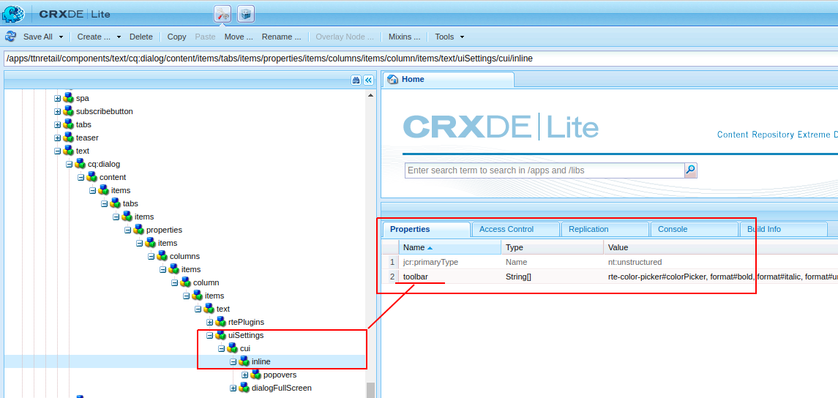The image size is (838, 398).
Task: Click the popovers node icon
Action: 256,375
